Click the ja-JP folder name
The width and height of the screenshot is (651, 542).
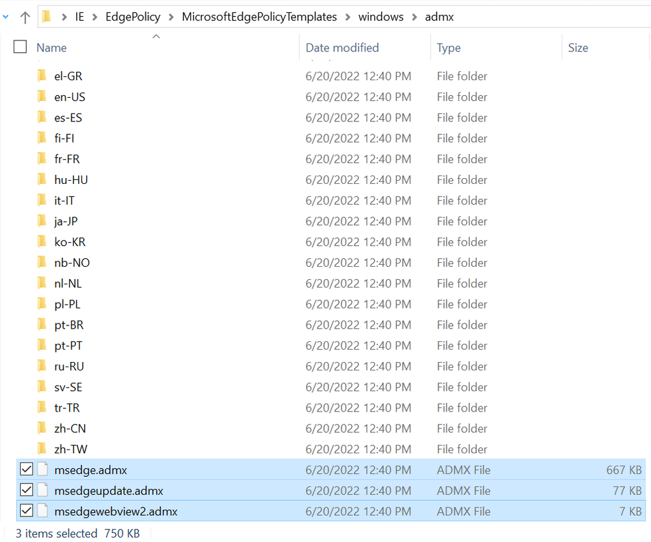pos(66,222)
